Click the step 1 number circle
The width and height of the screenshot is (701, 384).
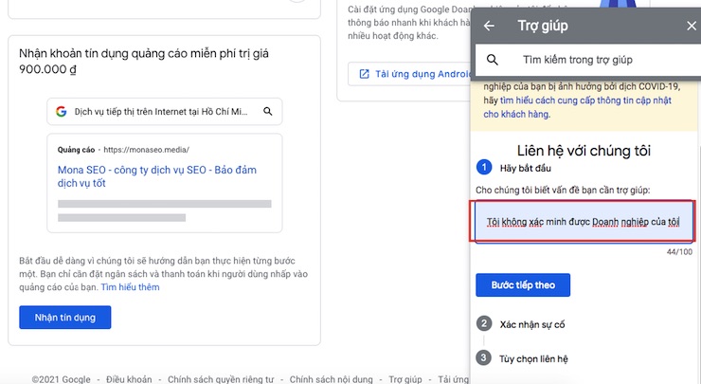tap(484, 168)
